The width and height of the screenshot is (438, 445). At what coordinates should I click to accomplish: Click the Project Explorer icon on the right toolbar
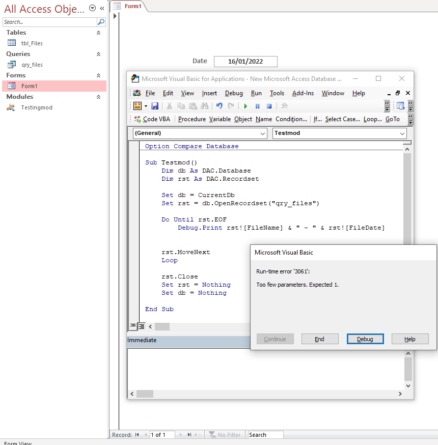(x=400, y=106)
